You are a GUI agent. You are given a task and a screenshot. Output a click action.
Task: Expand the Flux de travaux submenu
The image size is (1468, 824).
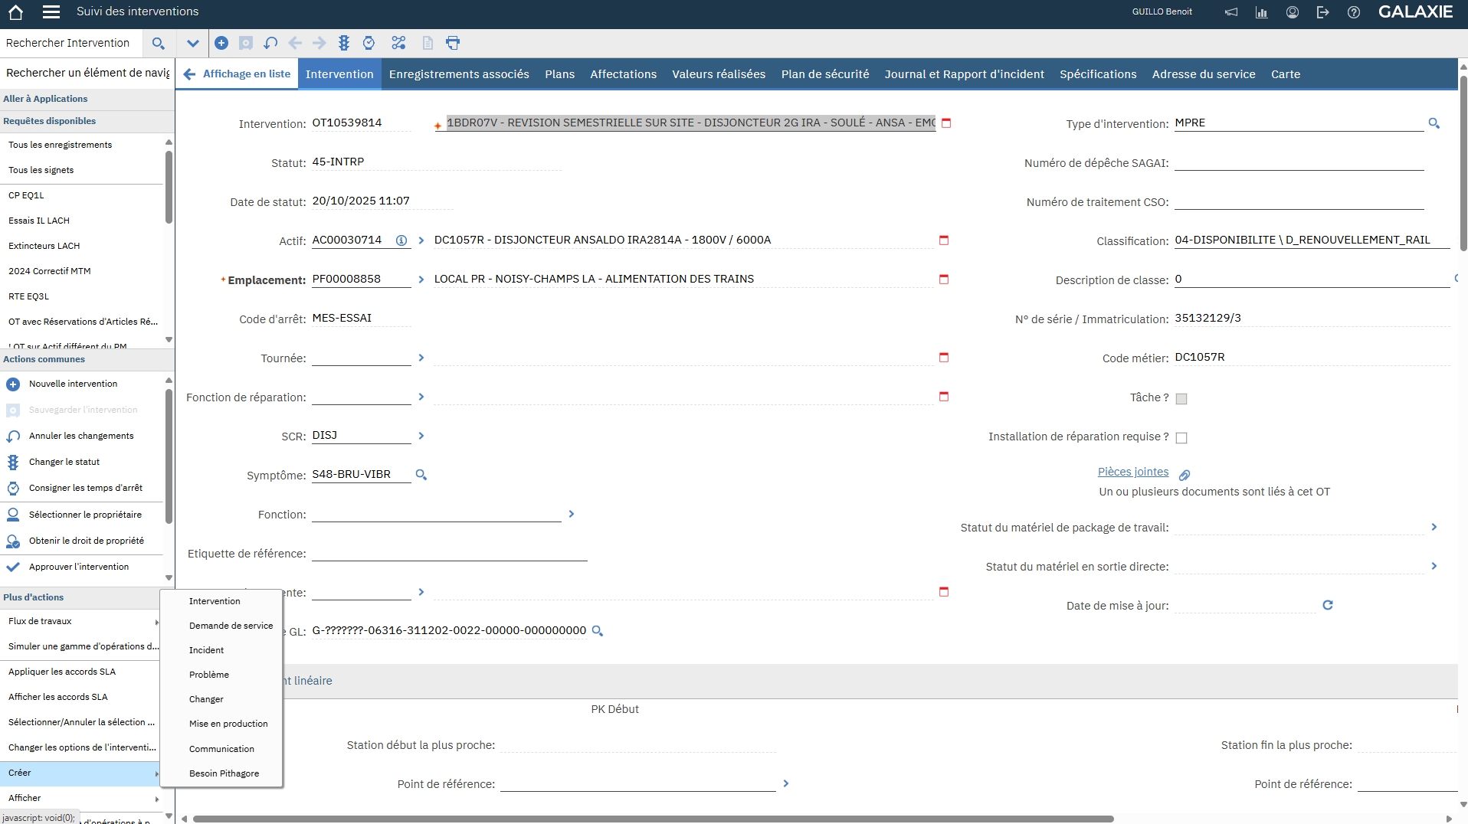pyautogui.click(x=80, y=621)
